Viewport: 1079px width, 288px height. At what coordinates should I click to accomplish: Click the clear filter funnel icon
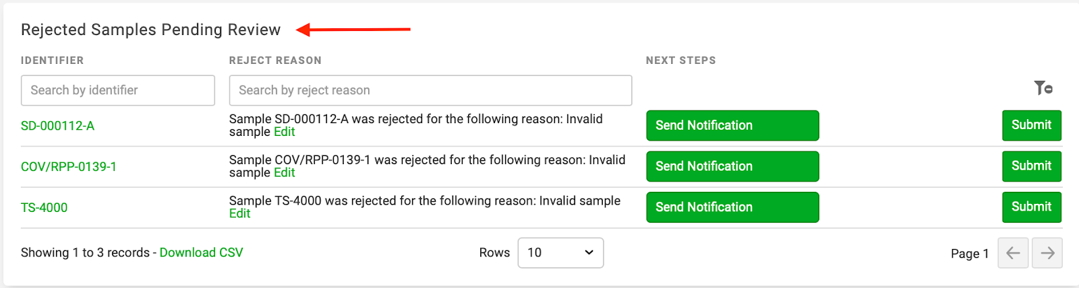click(1043, 88)
